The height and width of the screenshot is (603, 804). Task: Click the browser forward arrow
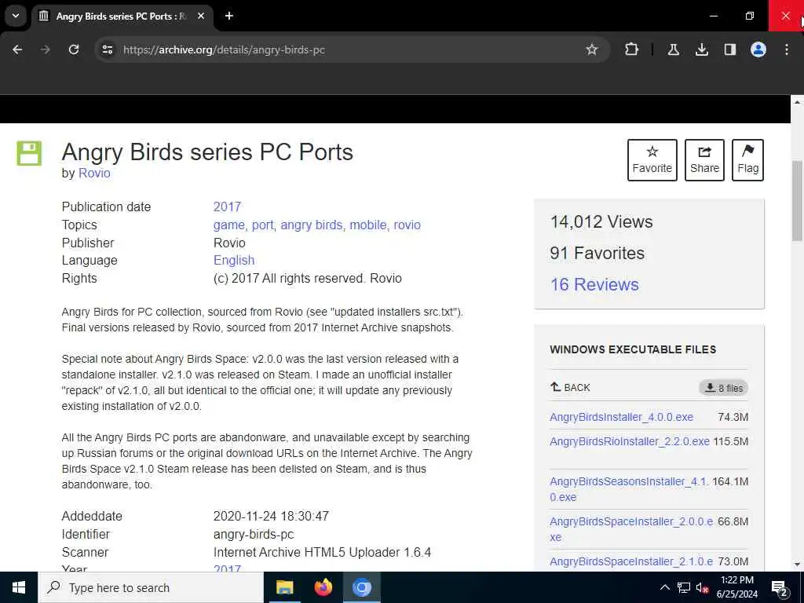pyautogui.click(x=45, y=49)
